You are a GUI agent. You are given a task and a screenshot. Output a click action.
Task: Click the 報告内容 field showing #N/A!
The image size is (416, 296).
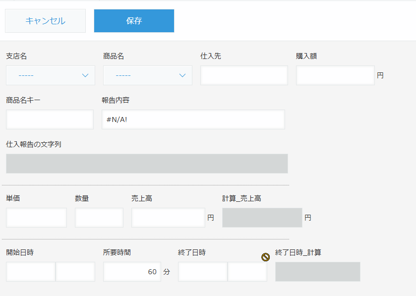tap(193, 119)
